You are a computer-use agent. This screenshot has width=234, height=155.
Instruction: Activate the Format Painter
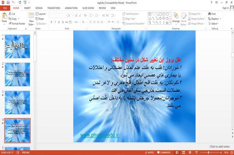point(17,24)
